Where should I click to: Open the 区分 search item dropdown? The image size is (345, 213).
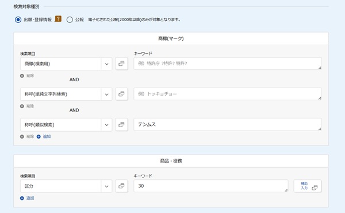coord(66,186)
